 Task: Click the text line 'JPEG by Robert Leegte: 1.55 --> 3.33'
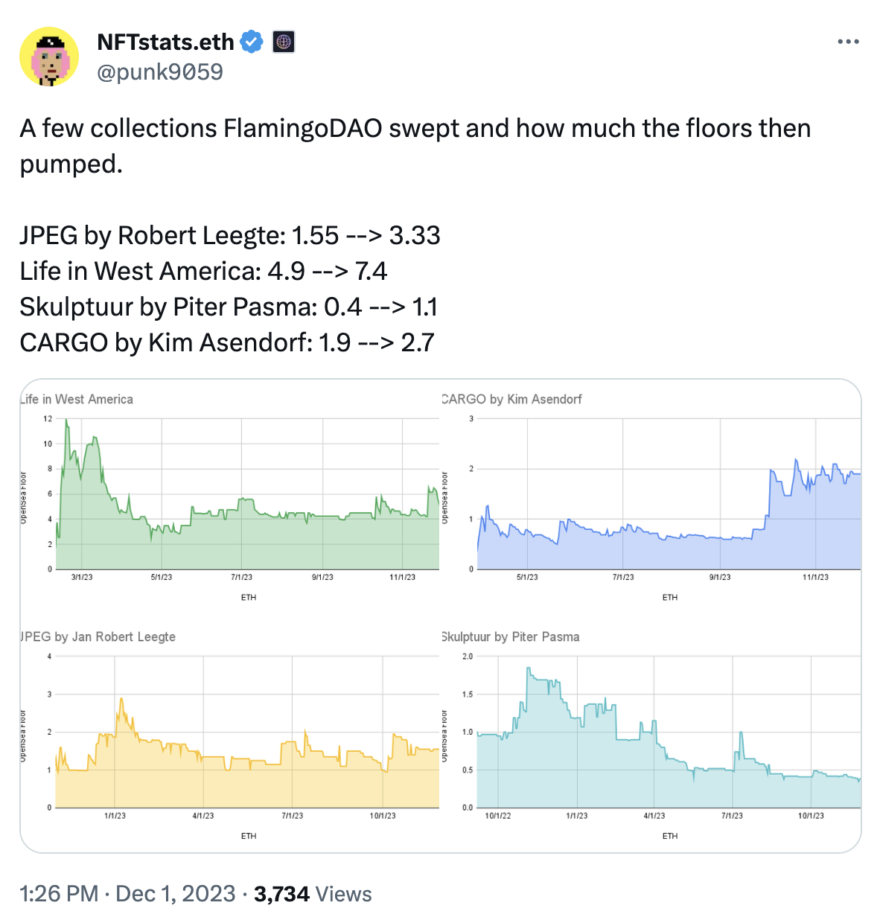(x=230, y=235)
